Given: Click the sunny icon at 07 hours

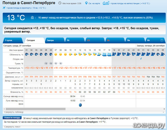Looking at the screenshot, I should pos(56,54).
